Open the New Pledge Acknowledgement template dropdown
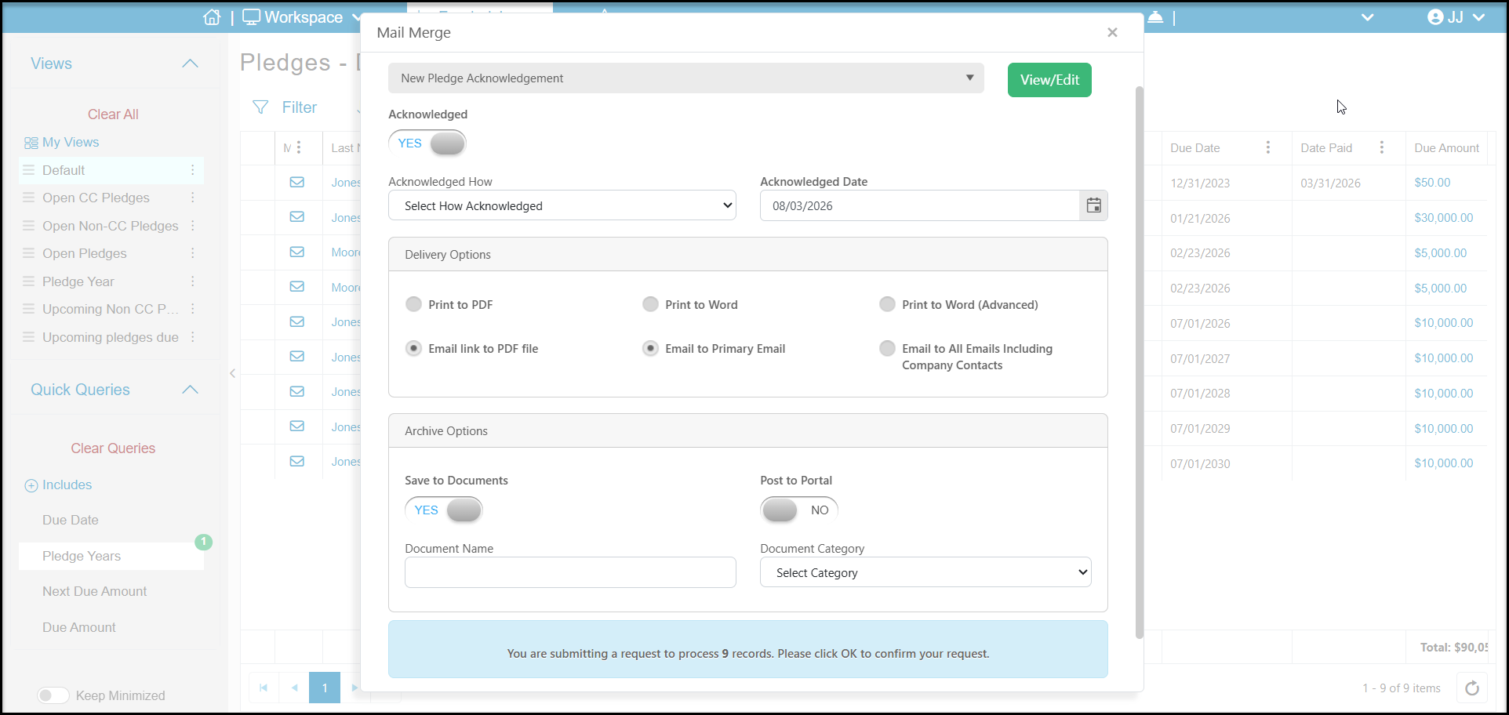The image size is (1509, 715). 686,78
